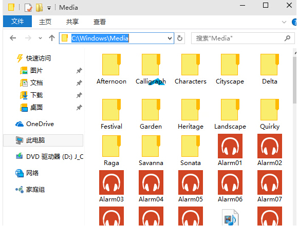Open Help with the blue question icon
The height and width of the screenshot is (226, 298).
click(x=294, y=22)
